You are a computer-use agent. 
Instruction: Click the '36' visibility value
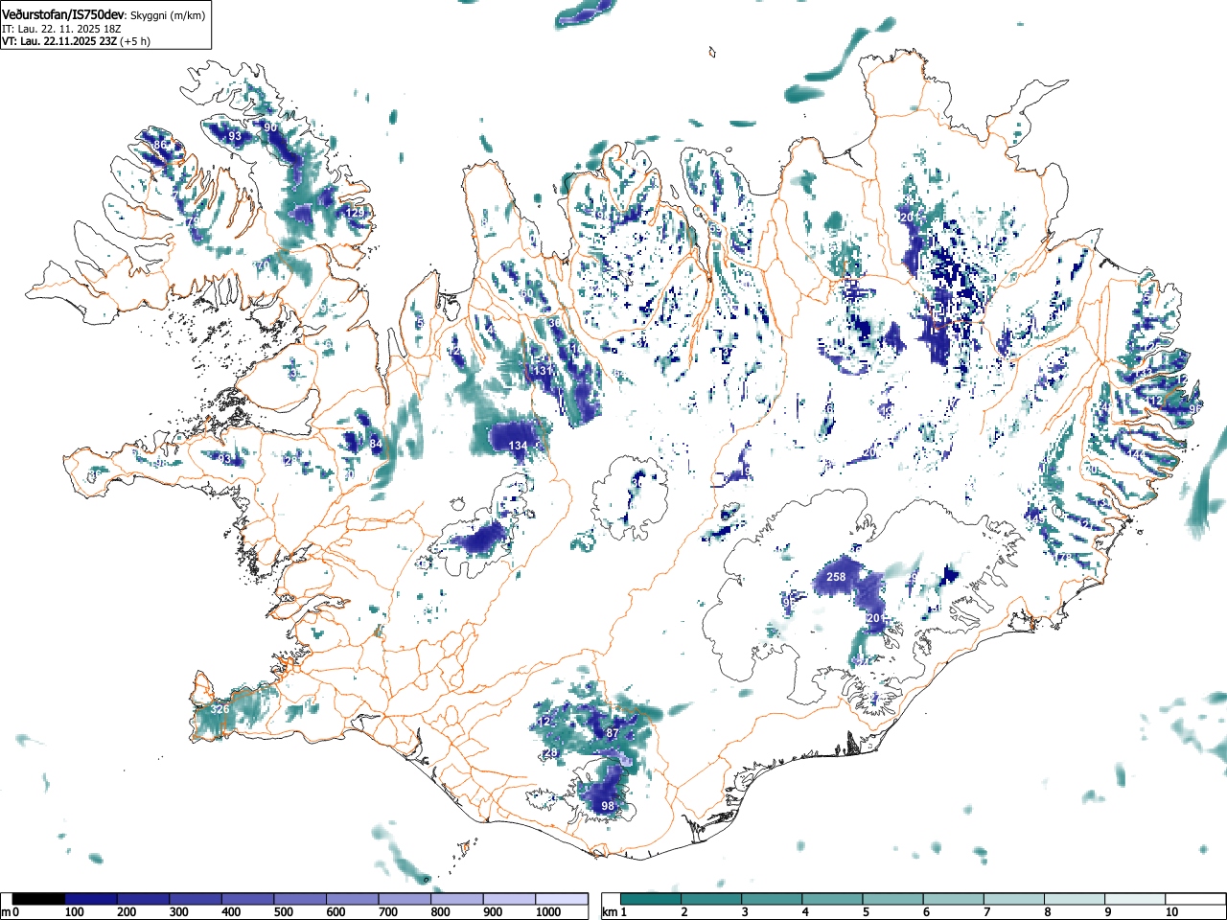(x=554, y=324)
